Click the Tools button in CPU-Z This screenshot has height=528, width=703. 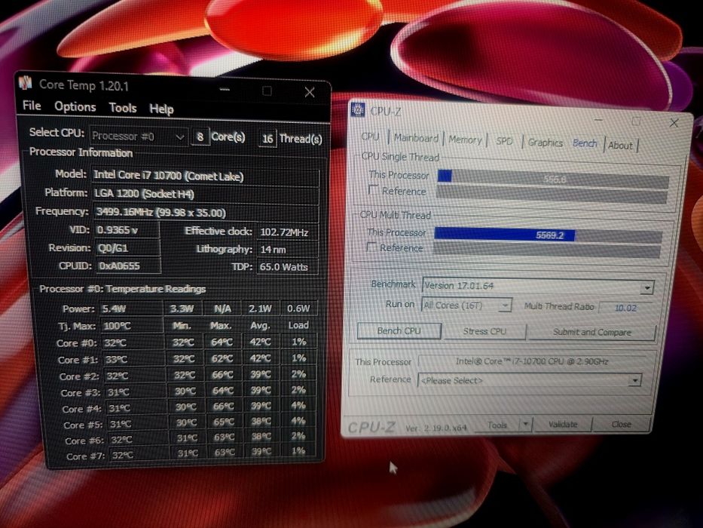497,425
